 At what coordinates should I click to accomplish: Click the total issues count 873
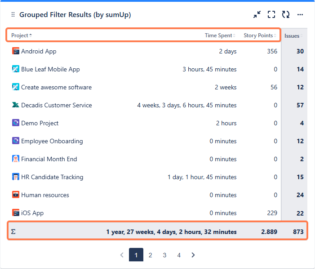click(x=298, y=232)
